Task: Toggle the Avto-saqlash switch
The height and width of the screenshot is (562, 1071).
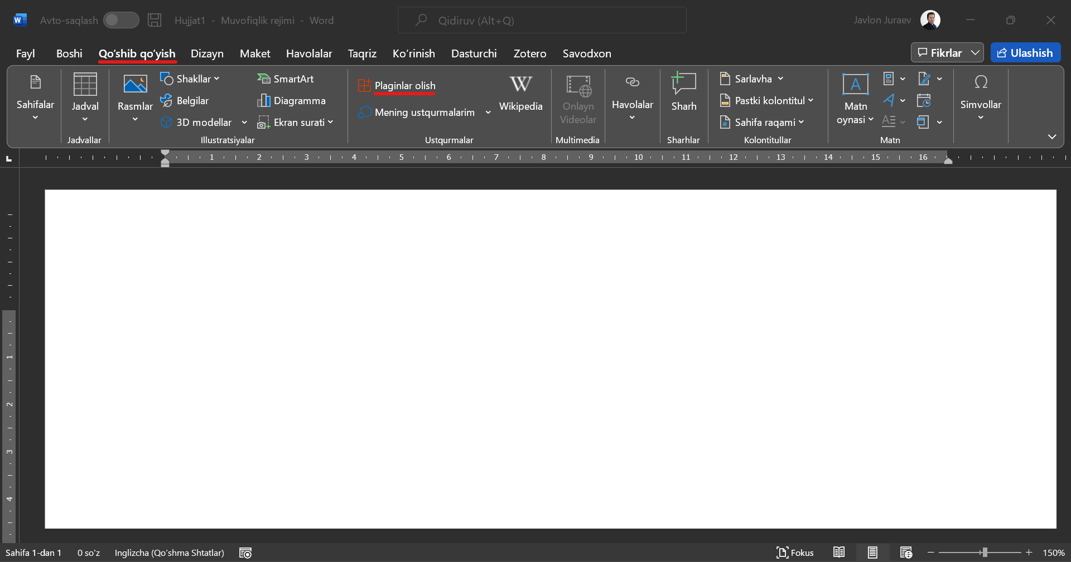Action: 121,21
